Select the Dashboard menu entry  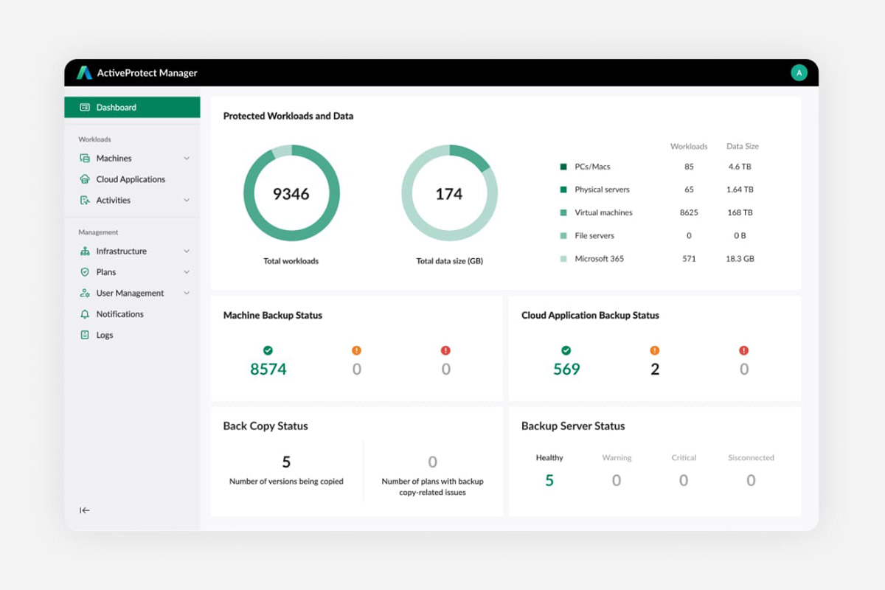coord(116,107)
